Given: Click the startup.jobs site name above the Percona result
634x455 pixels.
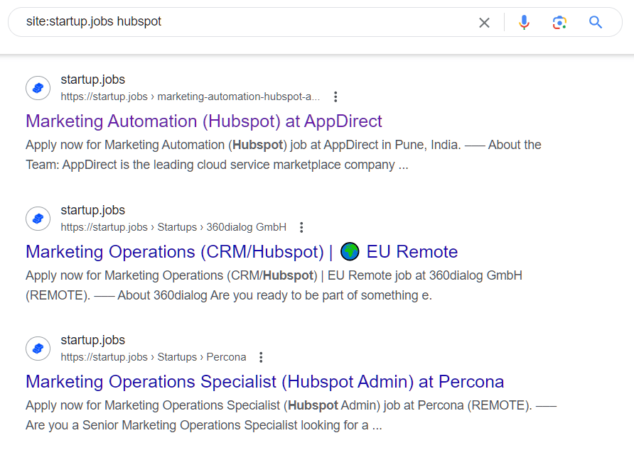Looking at the screenshot, I should [x=92, y=340].
